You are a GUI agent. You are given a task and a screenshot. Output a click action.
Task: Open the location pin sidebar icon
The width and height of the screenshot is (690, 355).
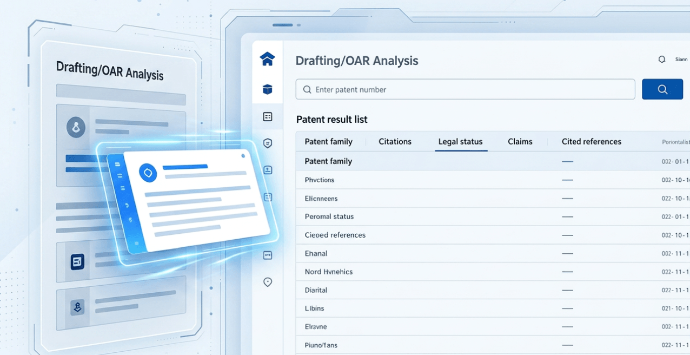[267, 282]
